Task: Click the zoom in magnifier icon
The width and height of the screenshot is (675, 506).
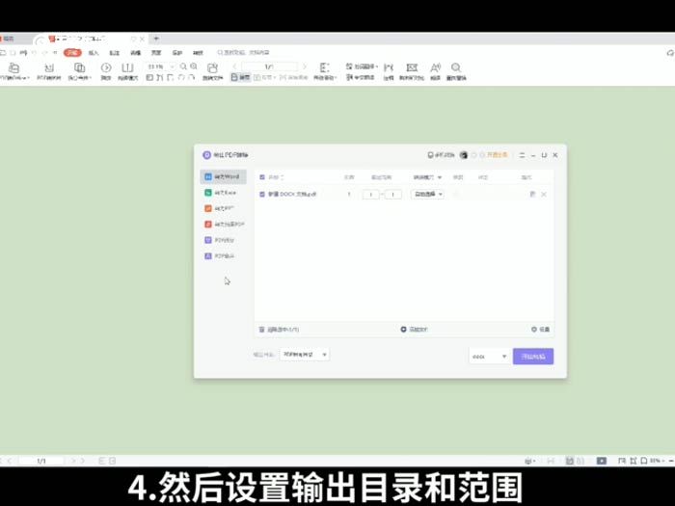Action: pyautogui.click(x=194, y=67)
